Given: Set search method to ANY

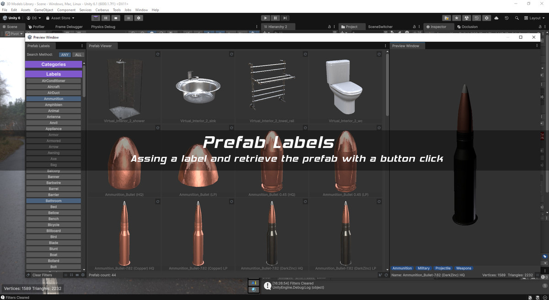Looking at the screenshot, I should coord(65,54).
